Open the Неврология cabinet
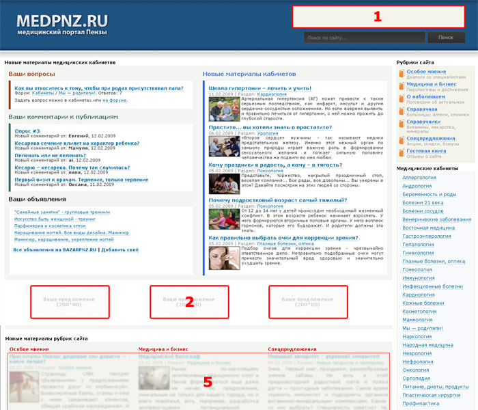 418,353
